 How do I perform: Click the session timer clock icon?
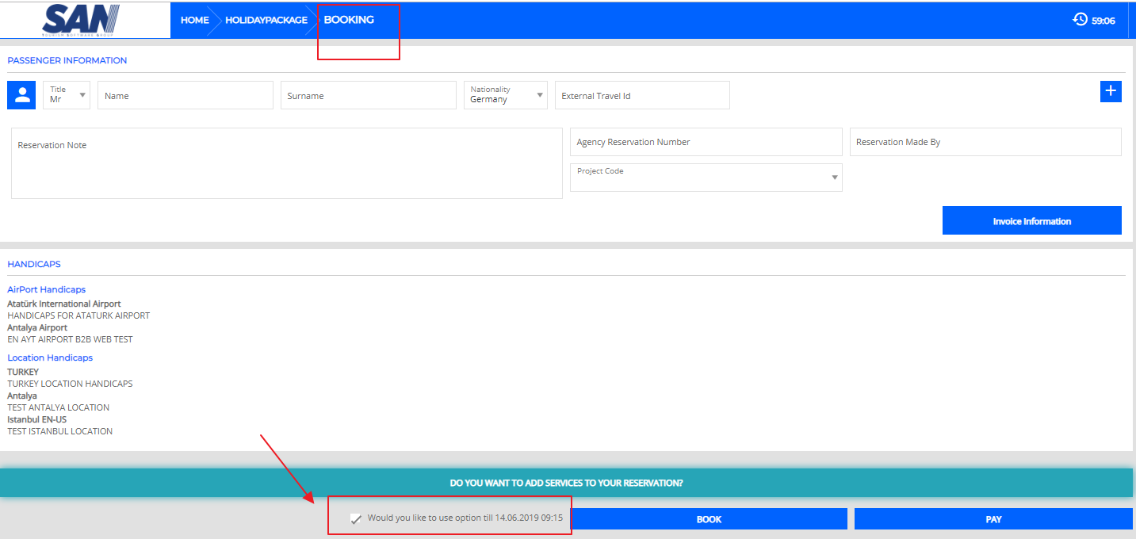coord(1080,20)
